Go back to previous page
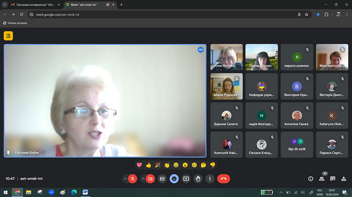The image size is (352, 197). click(x=5, y=14)
